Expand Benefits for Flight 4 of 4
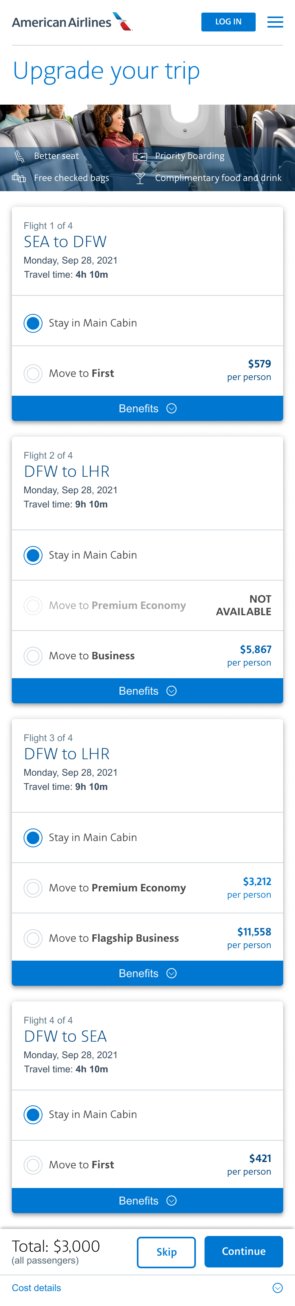 pos(147,1201)
